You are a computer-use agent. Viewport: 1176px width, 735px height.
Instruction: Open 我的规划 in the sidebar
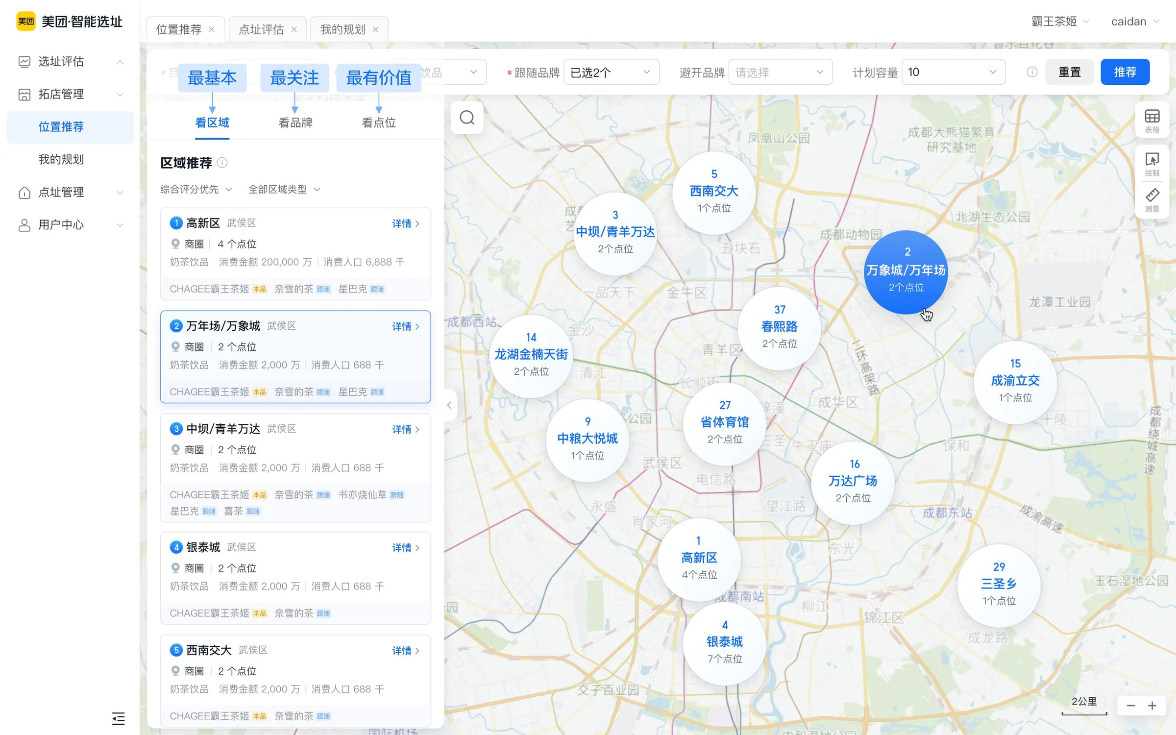(61, 159)
